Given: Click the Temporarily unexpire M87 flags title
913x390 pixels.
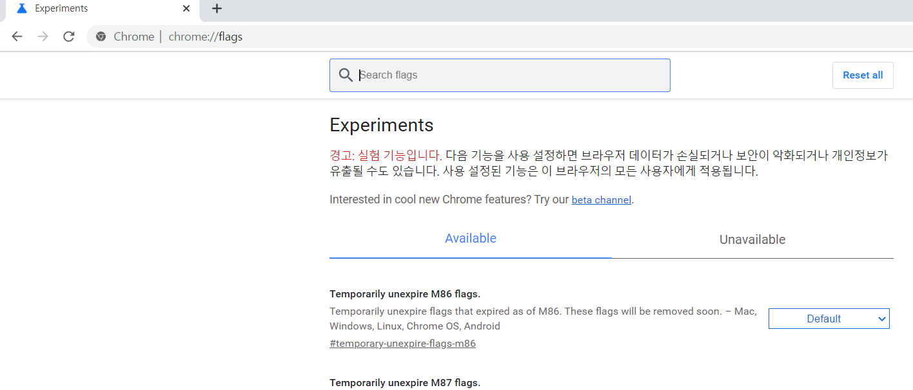Looking at the screenshot, I should pyautogui.click(x=405, y=383).
